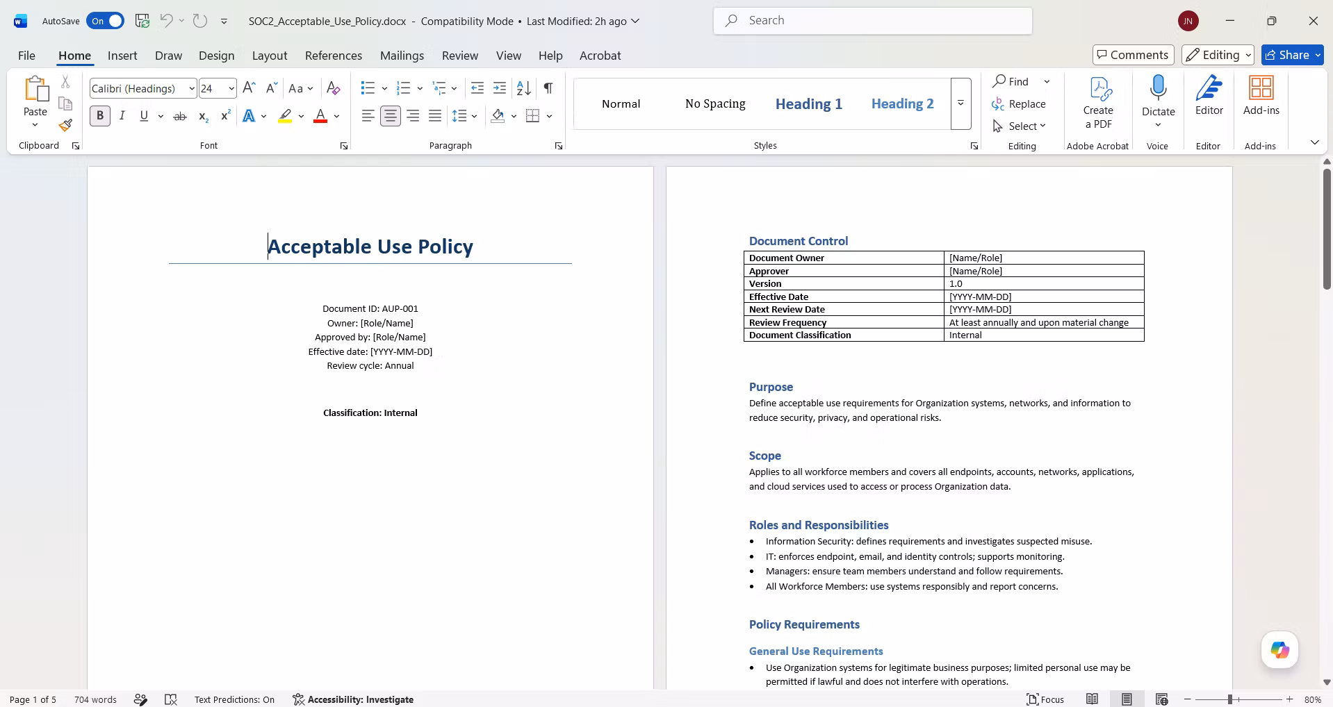Select the Format Painter brush

pos(65,126)
